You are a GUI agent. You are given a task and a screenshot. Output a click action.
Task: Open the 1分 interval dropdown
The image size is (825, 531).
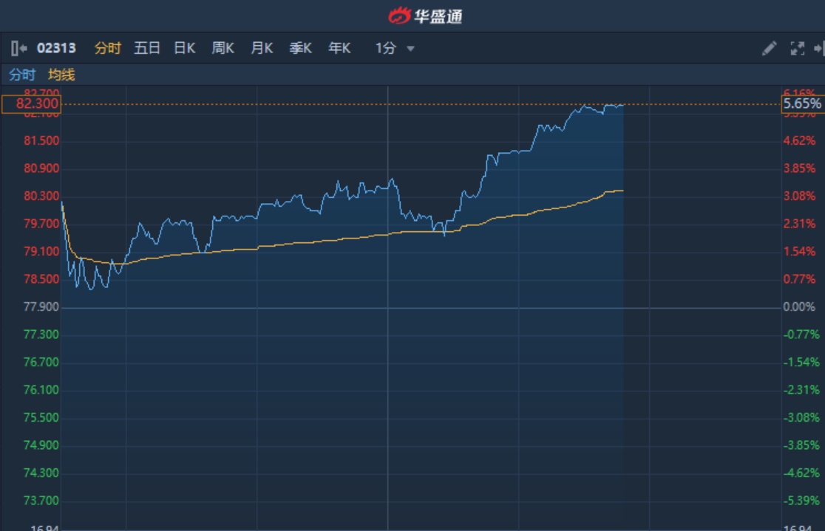point(395,49)
